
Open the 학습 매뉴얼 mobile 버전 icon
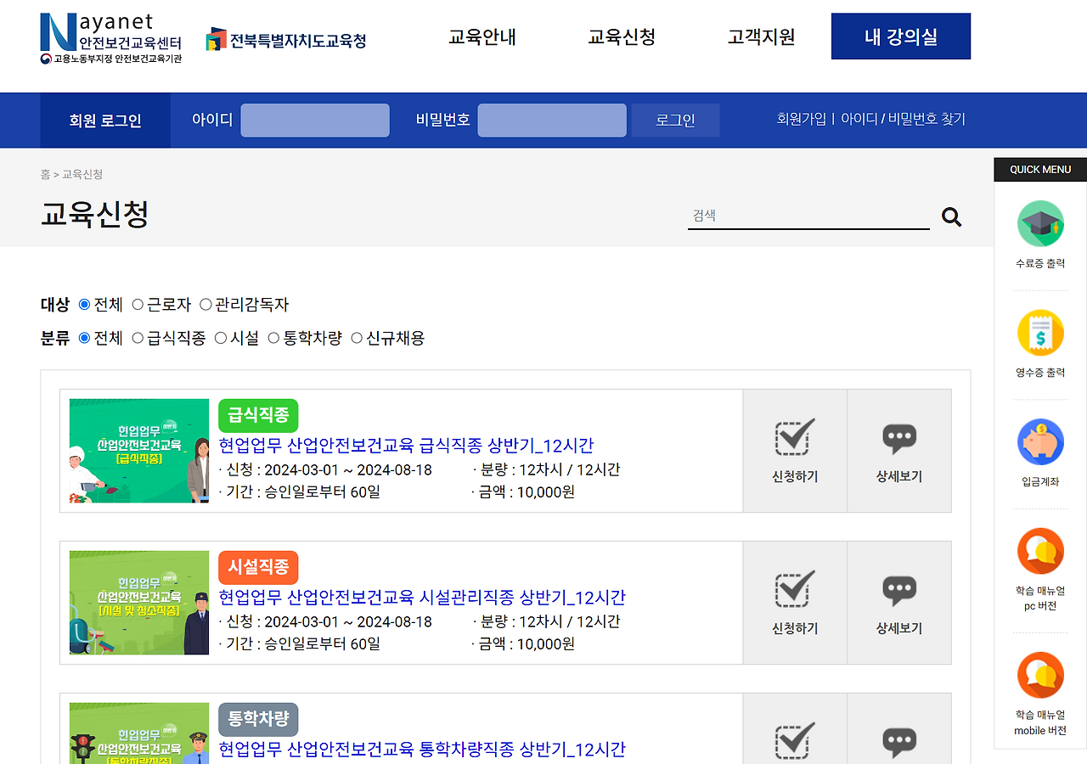(x=1039, y=676)
